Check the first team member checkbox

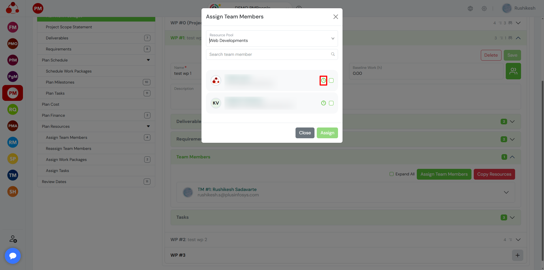[x=331, y=80]
